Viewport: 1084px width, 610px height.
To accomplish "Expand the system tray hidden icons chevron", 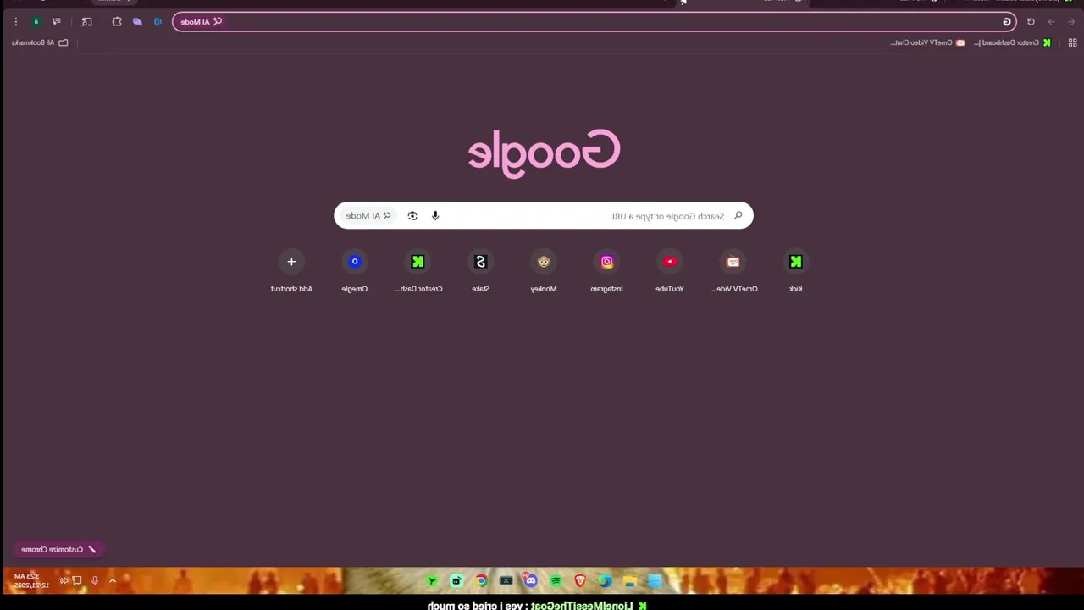I will (x=112, y=581).
